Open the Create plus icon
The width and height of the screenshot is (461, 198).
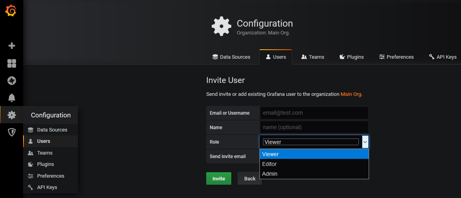(12, 46)
